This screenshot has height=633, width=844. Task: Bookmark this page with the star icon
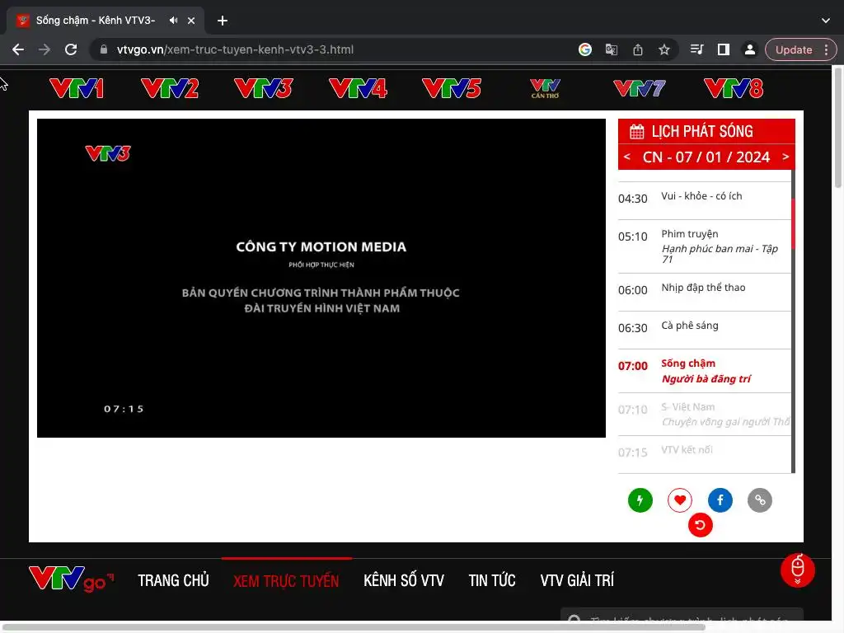coord(664,49)
